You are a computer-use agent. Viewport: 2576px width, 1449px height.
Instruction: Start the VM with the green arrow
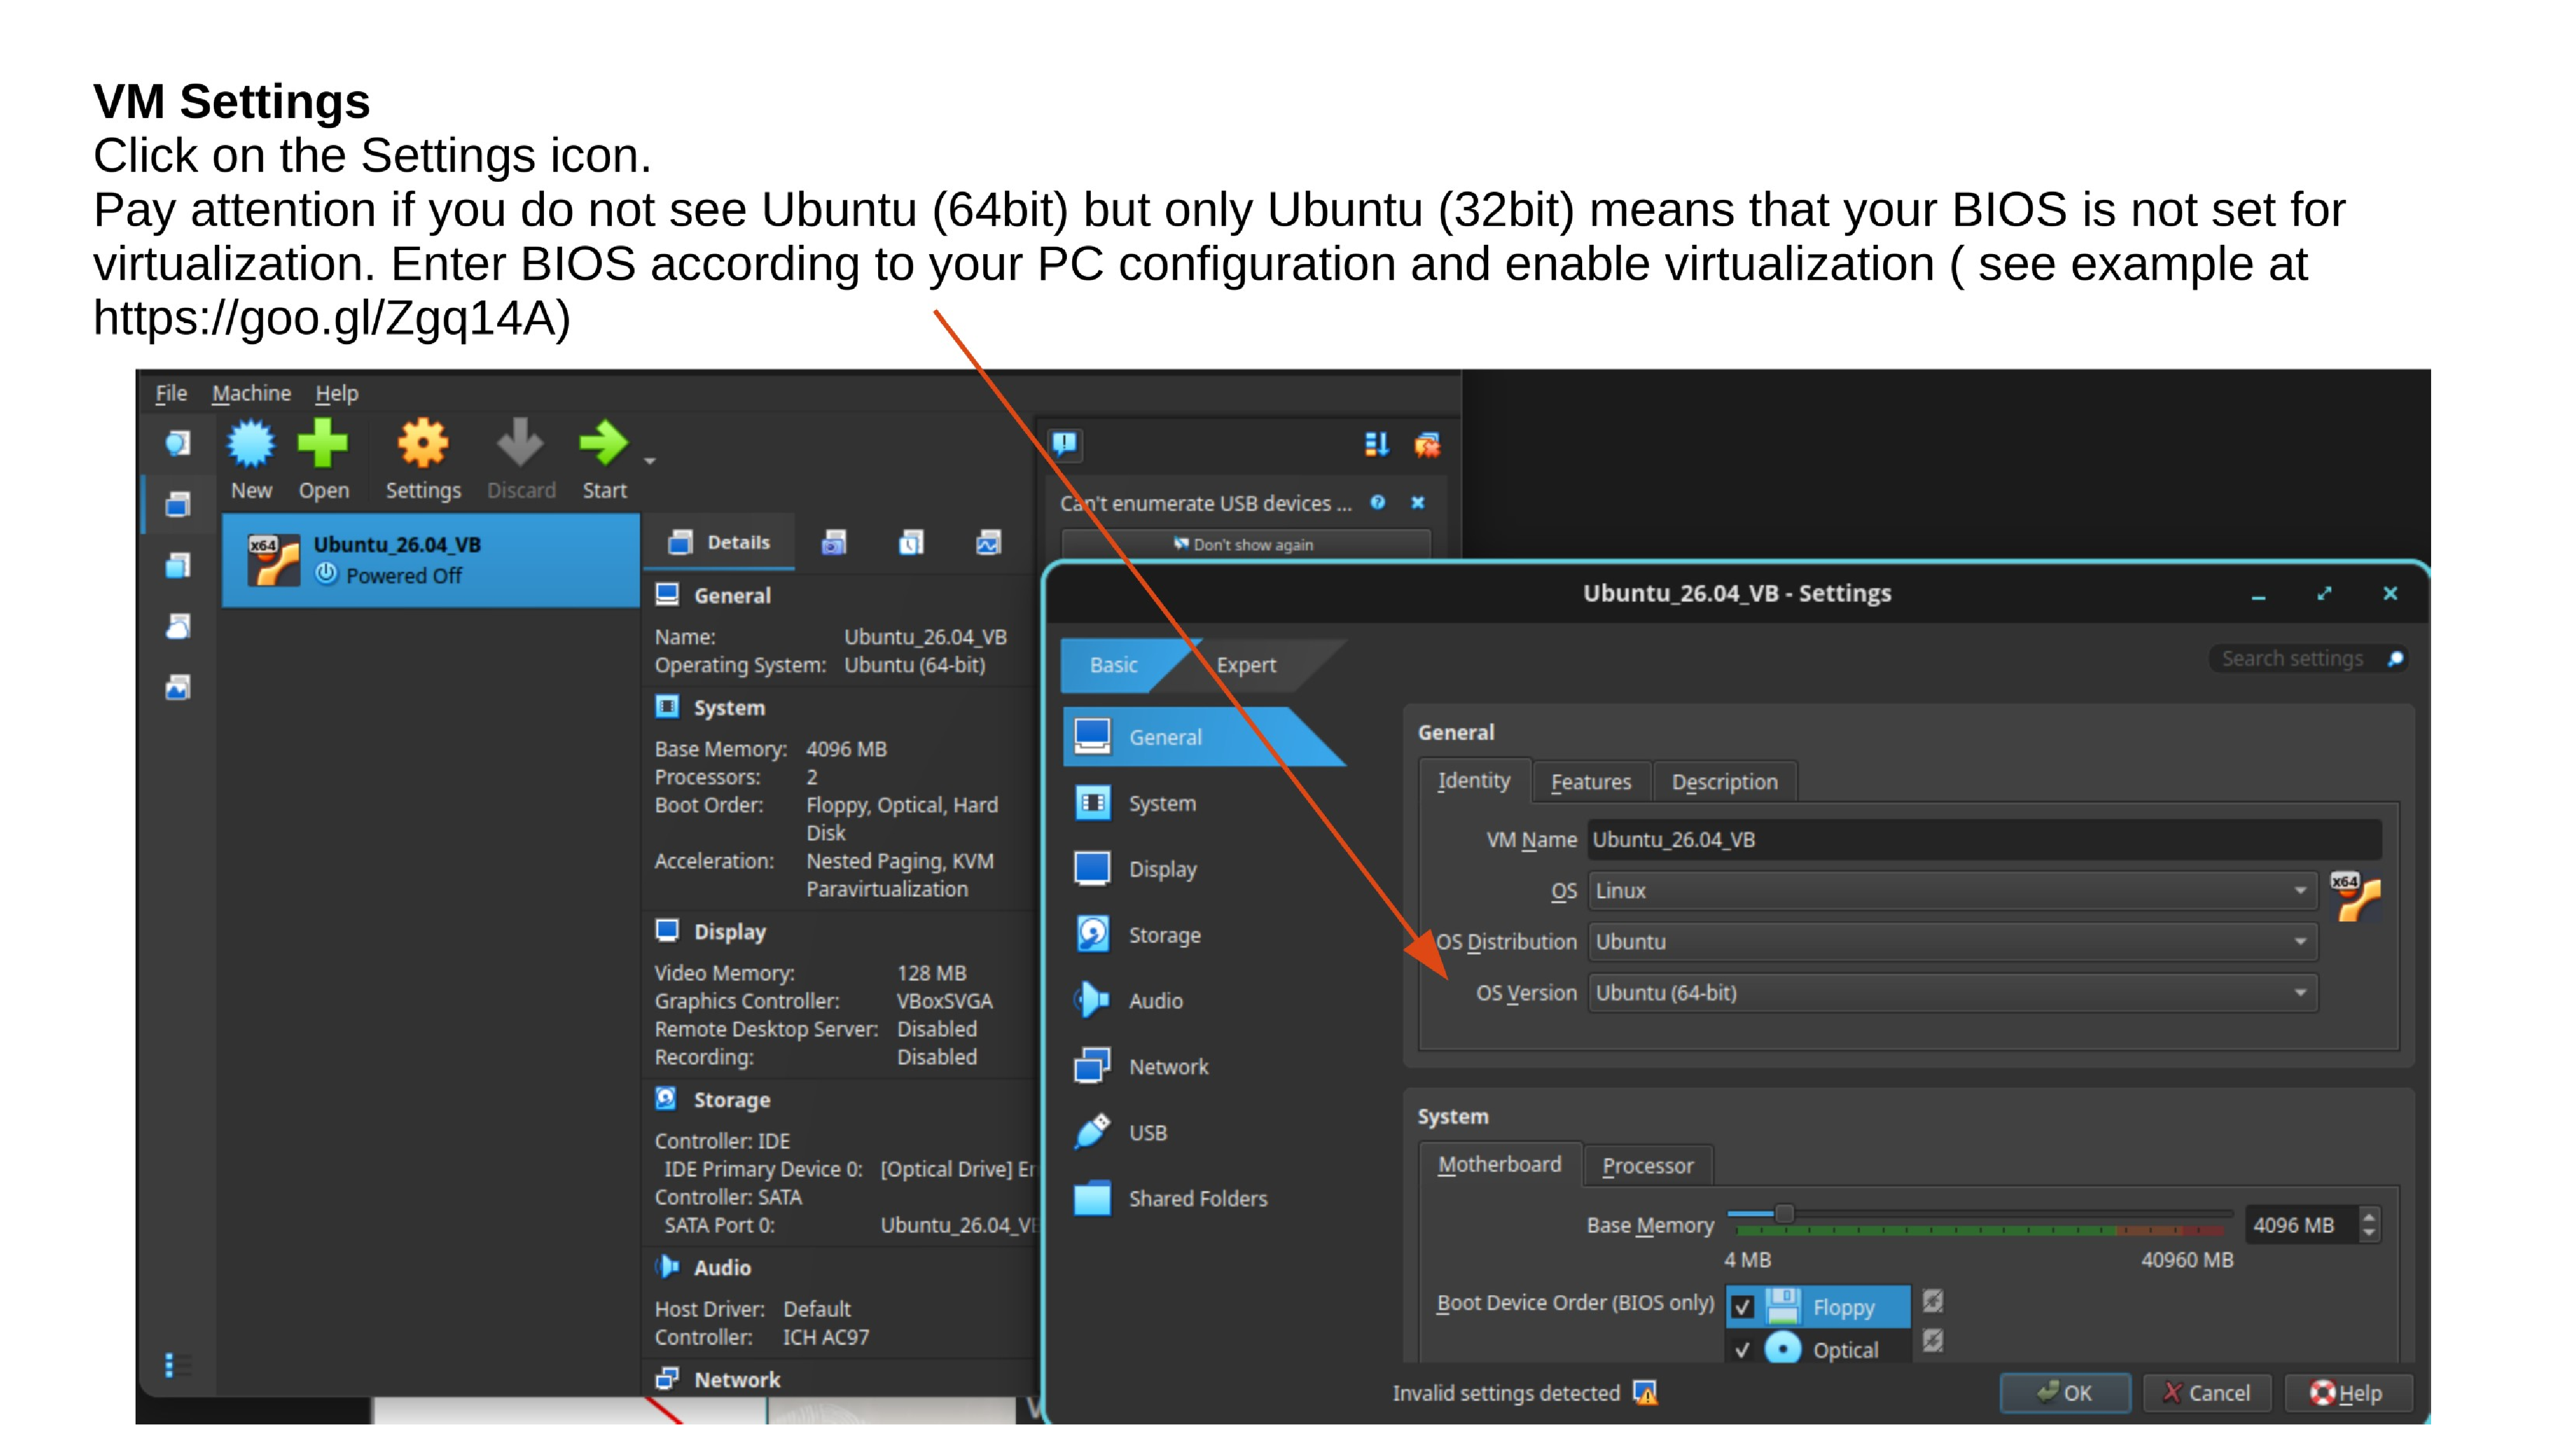point(603,444)
